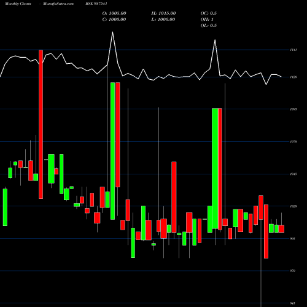Click the 1129 price axis label
The height and width of the screenshot is (307, 307).
point(293,77)
